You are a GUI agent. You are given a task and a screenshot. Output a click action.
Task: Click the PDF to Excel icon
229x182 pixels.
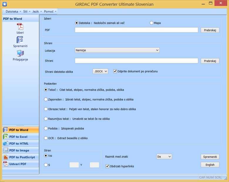pyautogui.click(x=6, y=137)
